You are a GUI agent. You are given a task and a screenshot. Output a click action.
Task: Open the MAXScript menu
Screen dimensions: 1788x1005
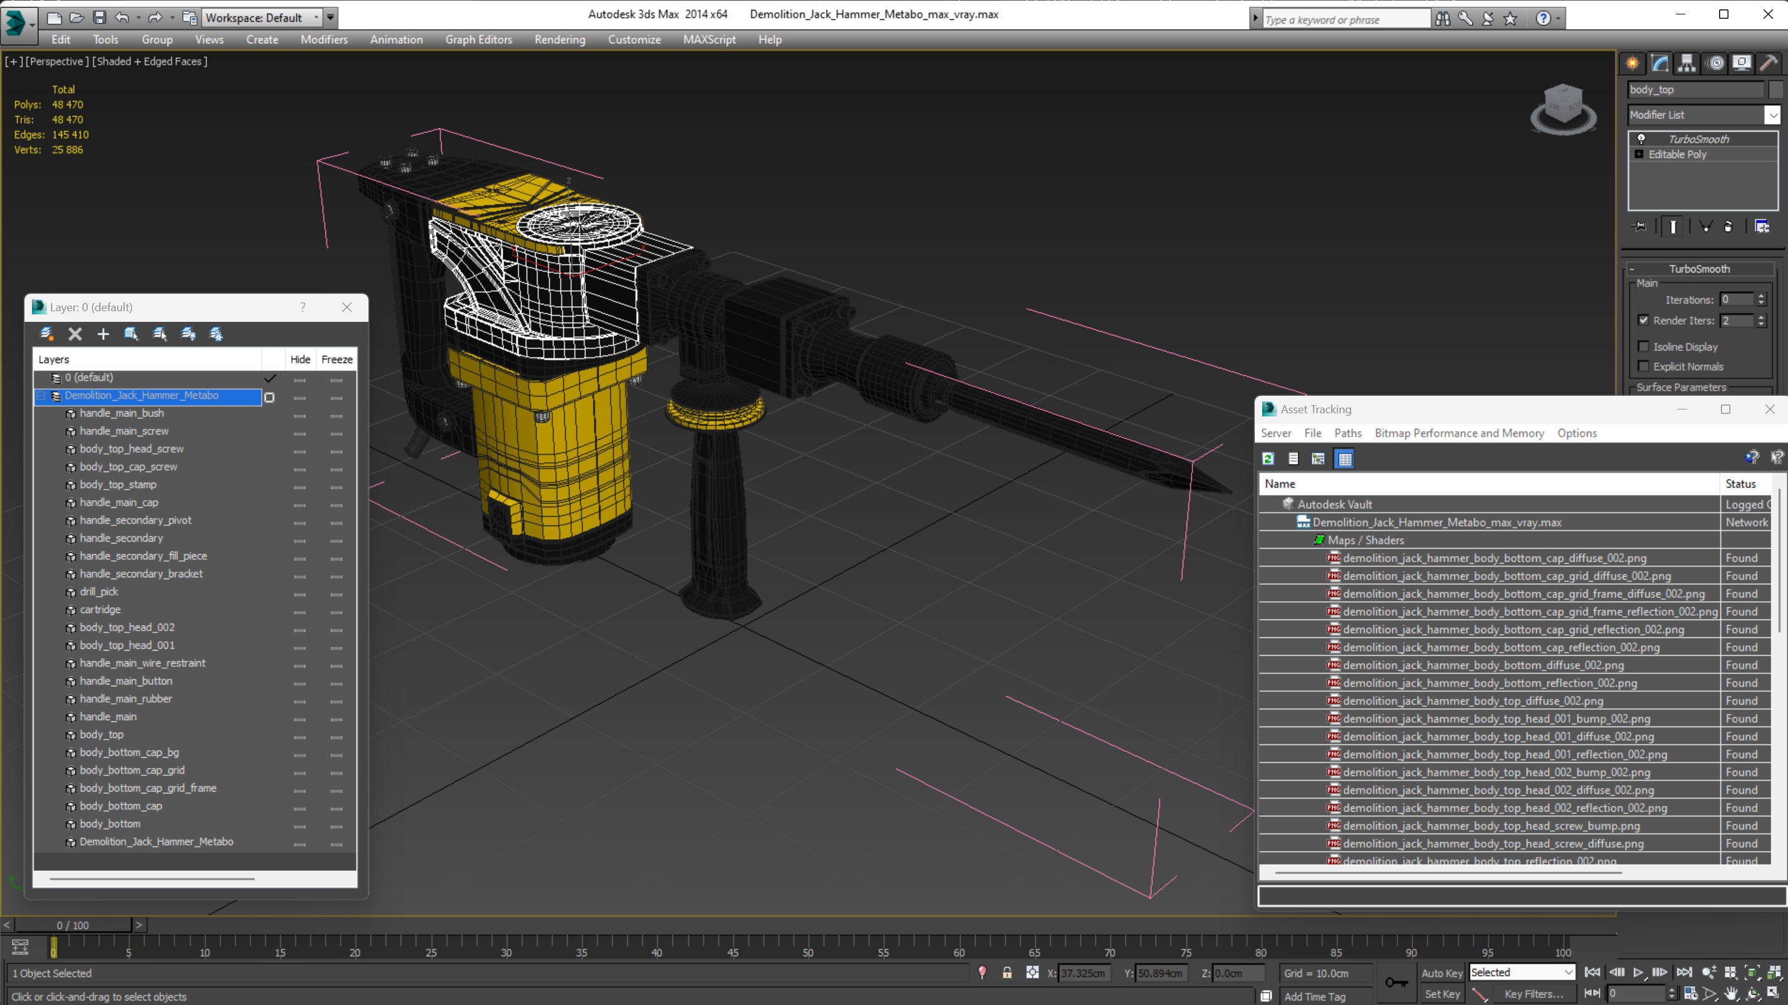tap(709, 39)
